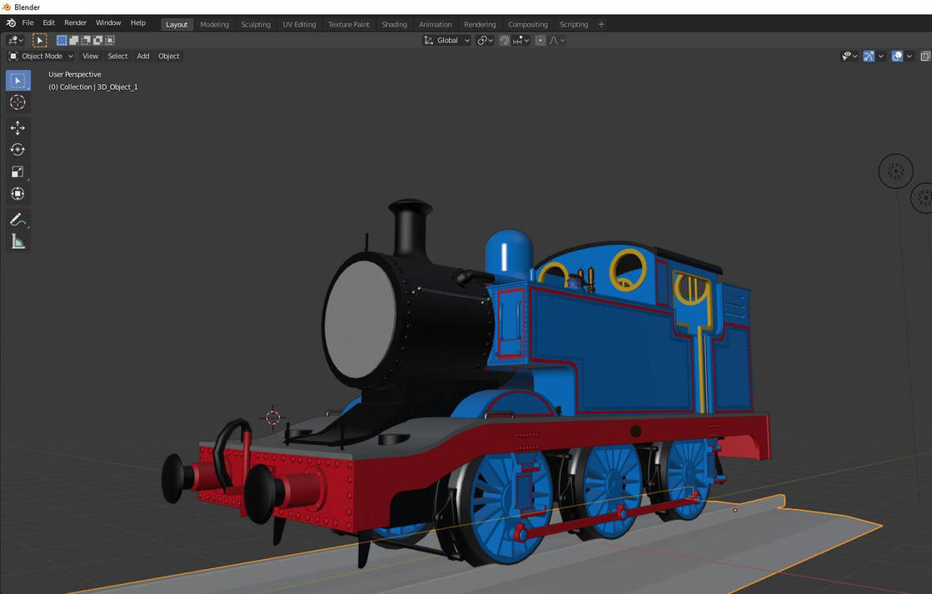Switch to the Rendering workspace tab
Viewport: 932px width, 594px height.
click(480, 24)
